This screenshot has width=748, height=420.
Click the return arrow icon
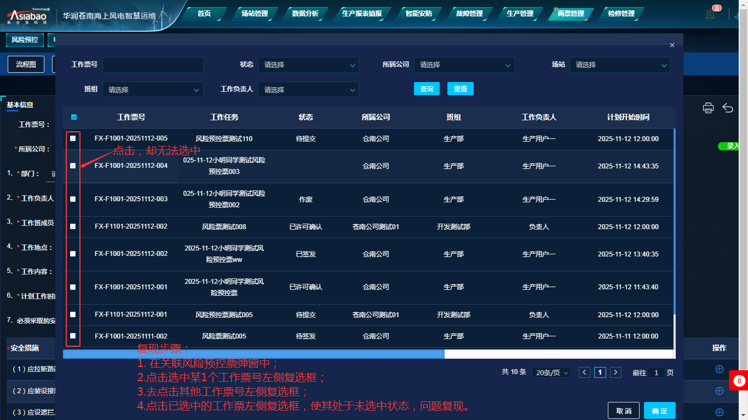728,108
